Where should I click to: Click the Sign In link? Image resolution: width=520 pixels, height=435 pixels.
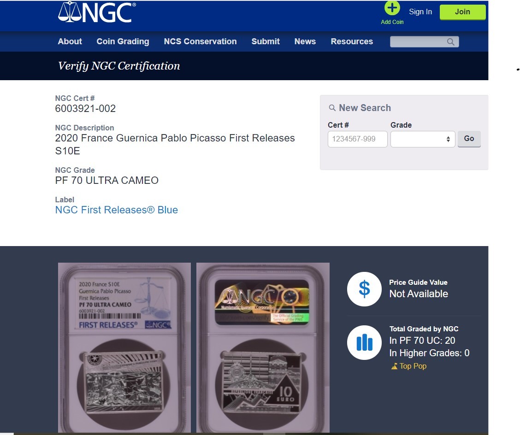click(x=420, y=12)
